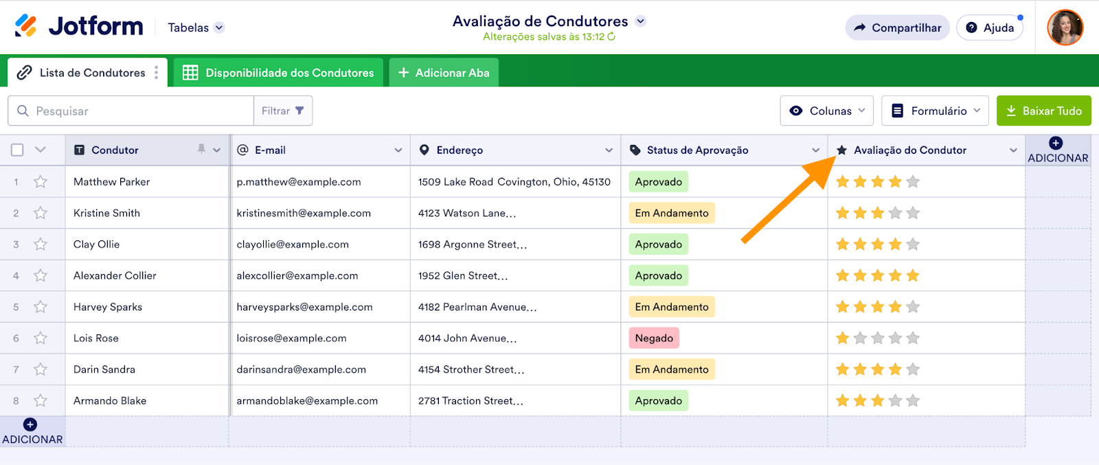Click the refresh icon next to saved changes

[x=611, y=36]
